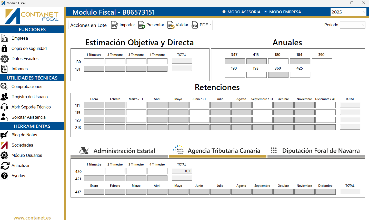This screenshot has width=369, height=220.
Task: Open the Blog de Notas pencil icon
Action: (4, 135)
